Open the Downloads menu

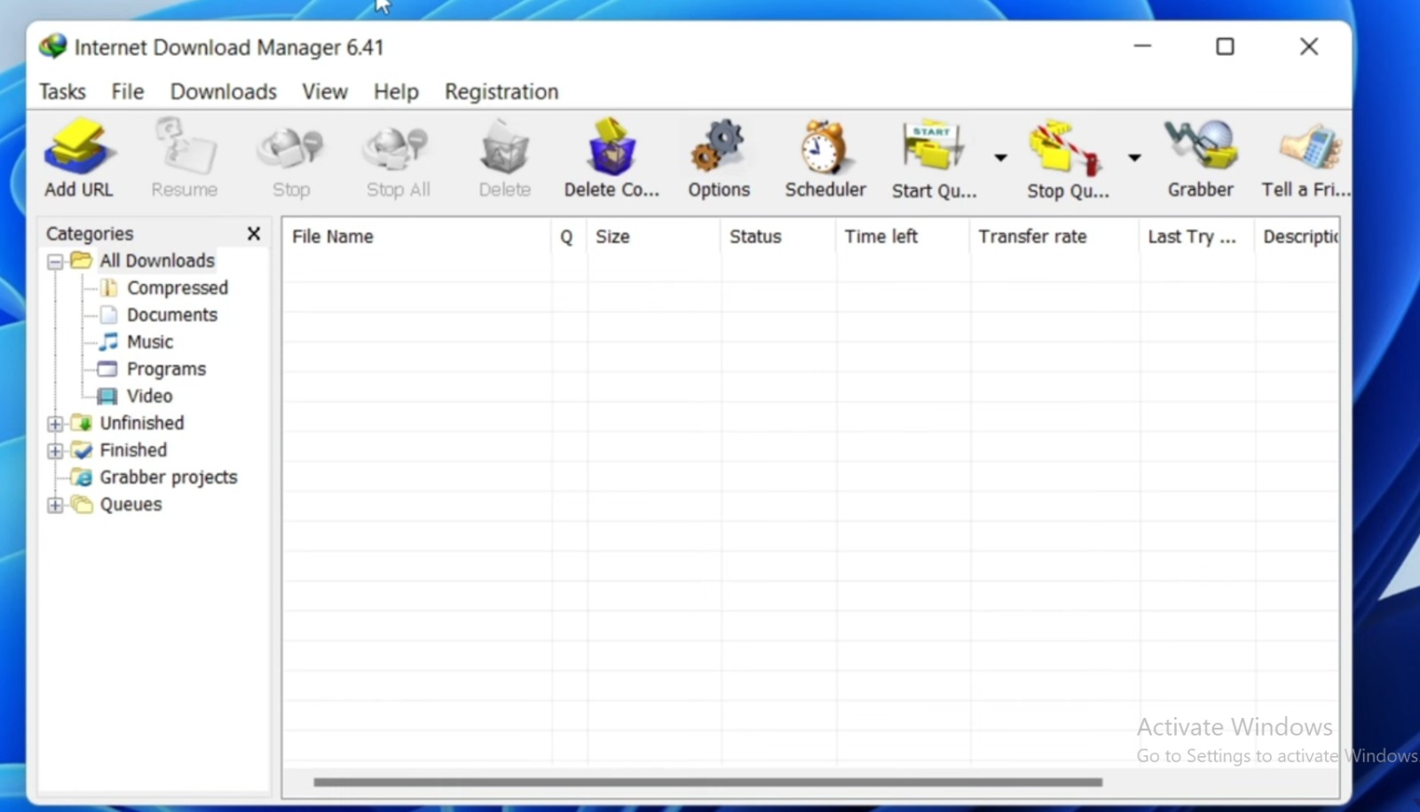223,92
